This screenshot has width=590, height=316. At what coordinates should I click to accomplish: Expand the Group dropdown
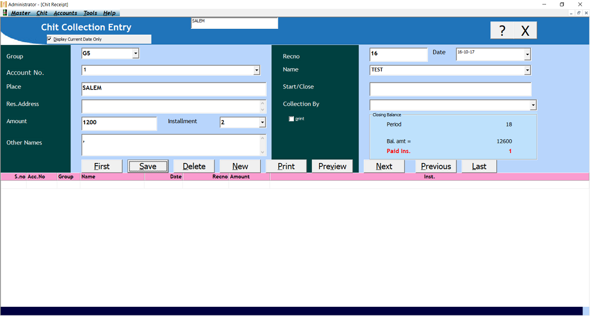click(135, 54)
